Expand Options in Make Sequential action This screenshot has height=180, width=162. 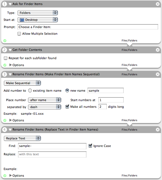tap(11, 120)
